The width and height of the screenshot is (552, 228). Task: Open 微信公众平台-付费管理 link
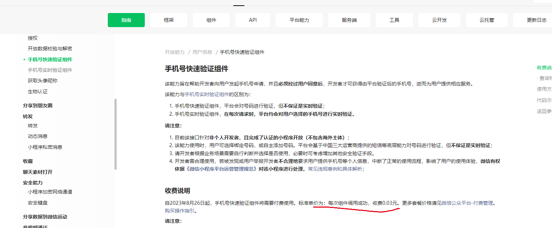click(467, 203)
